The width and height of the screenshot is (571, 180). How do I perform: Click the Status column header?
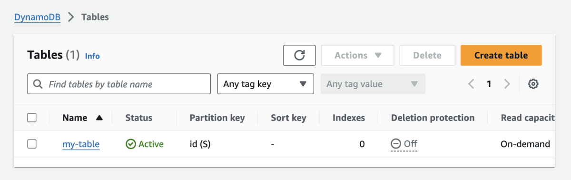click(x=138, y=118)
